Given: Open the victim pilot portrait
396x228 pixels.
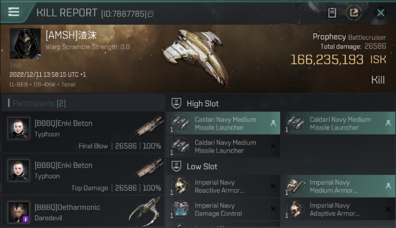Looking at the screenshot, I should tap(25, 43).
